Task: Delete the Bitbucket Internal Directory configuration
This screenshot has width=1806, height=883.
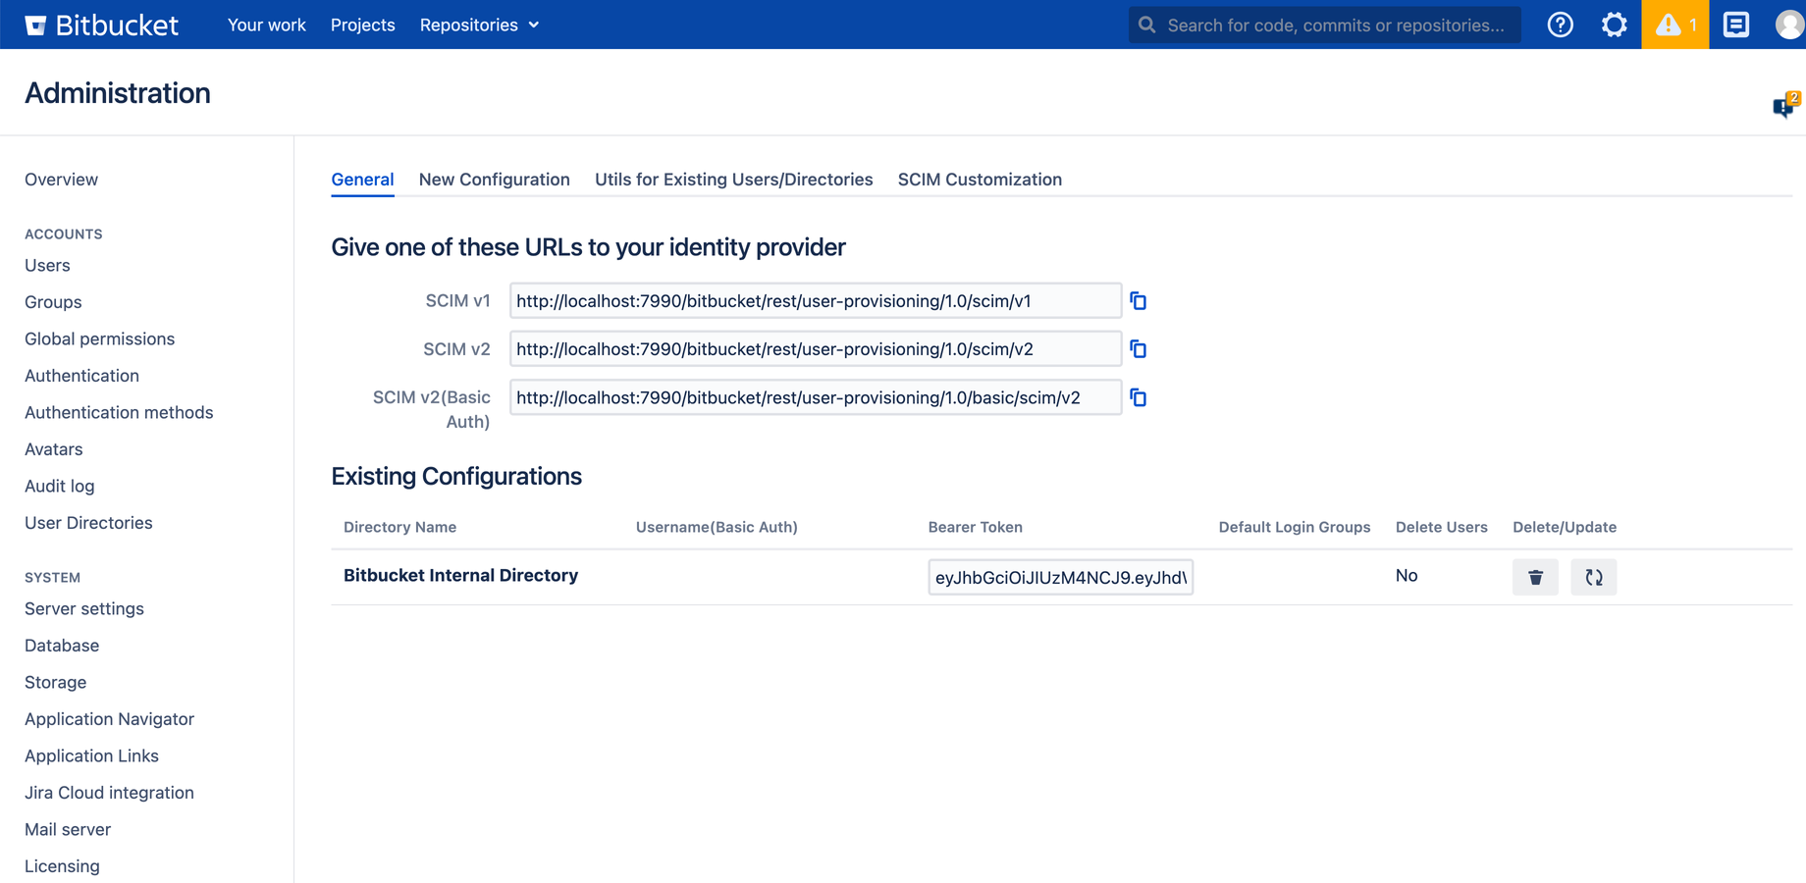Action: 1535,577
